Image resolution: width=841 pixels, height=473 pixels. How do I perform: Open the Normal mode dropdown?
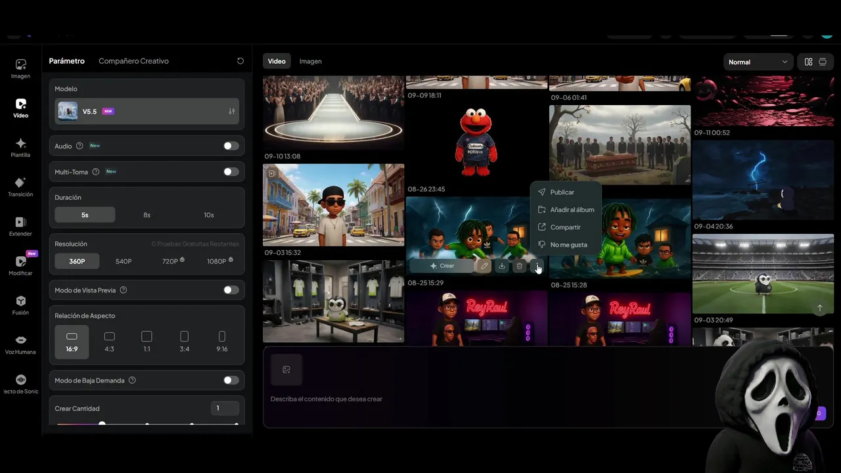758,62
